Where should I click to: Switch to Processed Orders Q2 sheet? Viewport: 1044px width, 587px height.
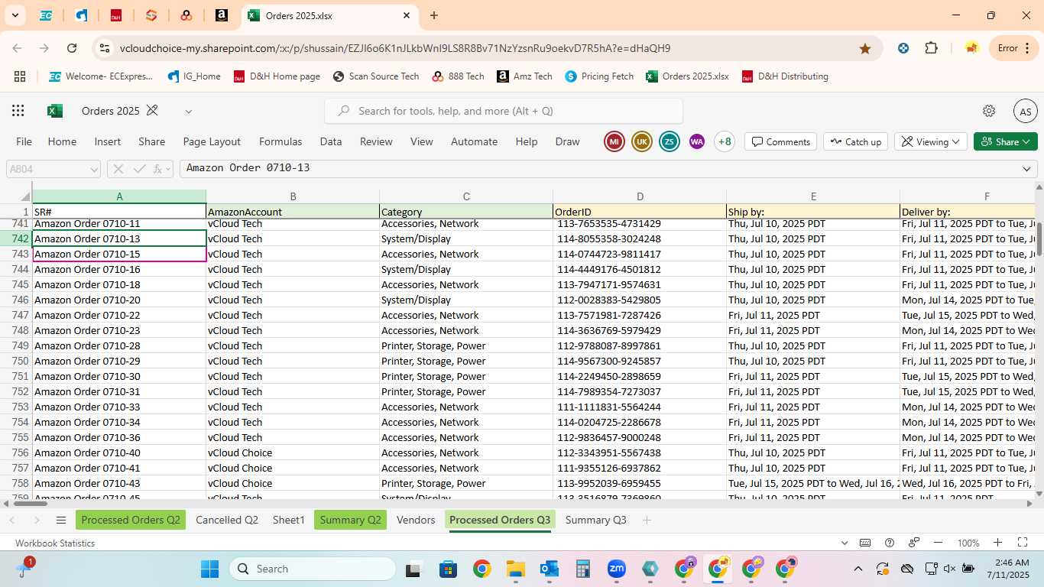tap(131, 520)
